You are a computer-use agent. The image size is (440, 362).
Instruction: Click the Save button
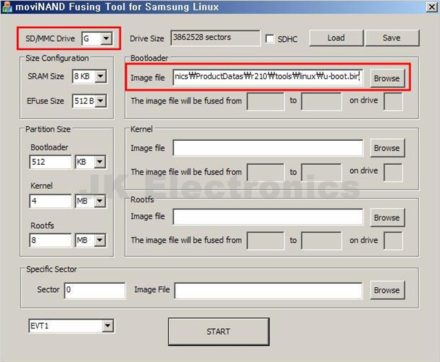(392, 38)
